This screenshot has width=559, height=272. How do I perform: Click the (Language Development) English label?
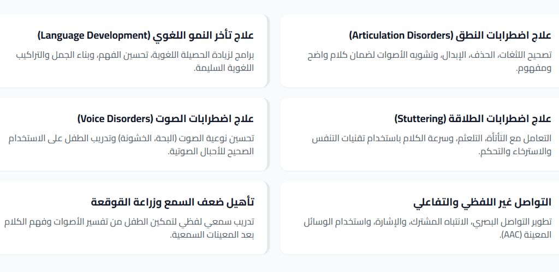93,36
